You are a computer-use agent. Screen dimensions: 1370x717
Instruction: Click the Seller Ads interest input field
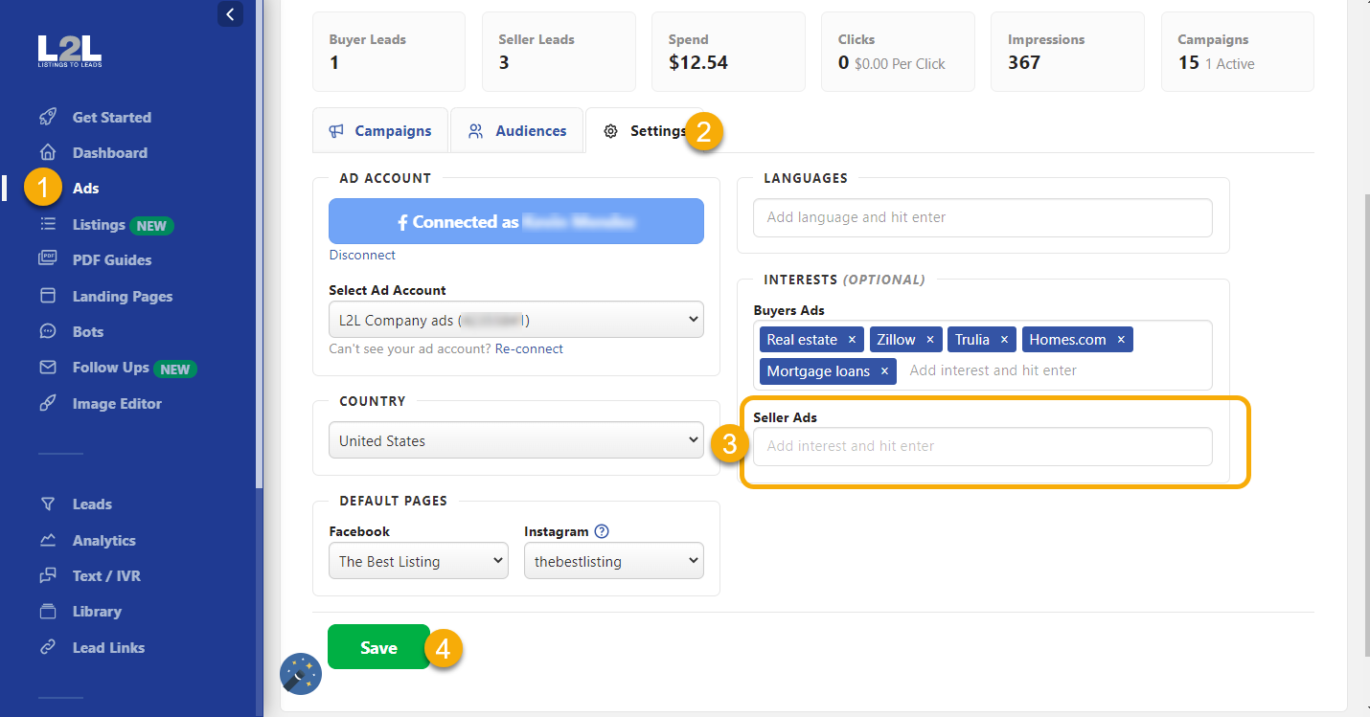tap(982, 446)
